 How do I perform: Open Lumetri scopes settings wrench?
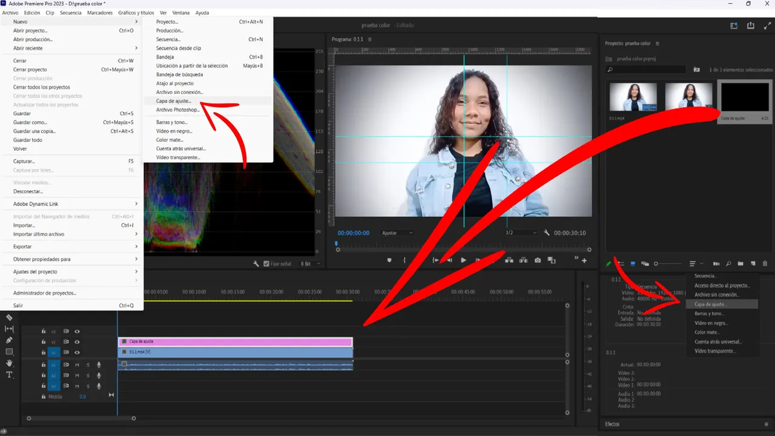point(256,264)
